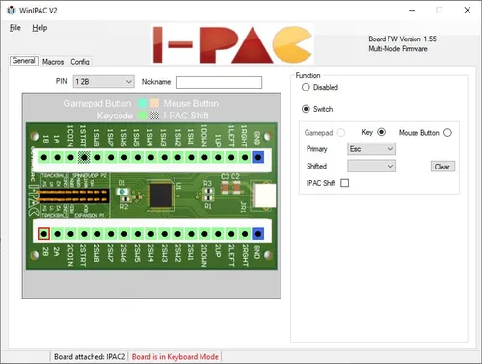This screenshot has width=482, height=364.
Task: Select the 2SW6 pin terminal
Action: click(x=124, y=234)
